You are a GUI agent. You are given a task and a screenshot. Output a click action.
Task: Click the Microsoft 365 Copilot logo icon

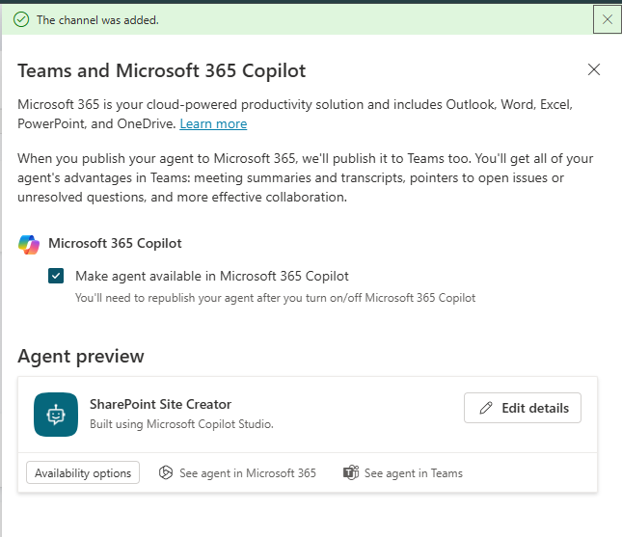[x=29, y=244]
